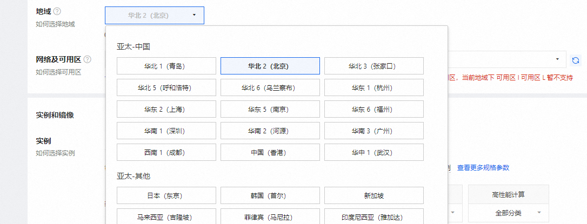
Task: Open the 查看更多规格参数 link
Action: [483, 168]
